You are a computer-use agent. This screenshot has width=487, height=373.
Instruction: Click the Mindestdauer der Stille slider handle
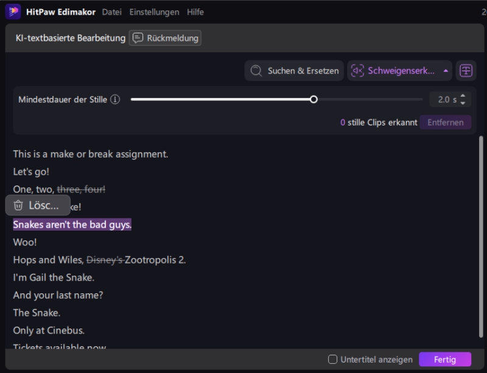tap(314, 99)
